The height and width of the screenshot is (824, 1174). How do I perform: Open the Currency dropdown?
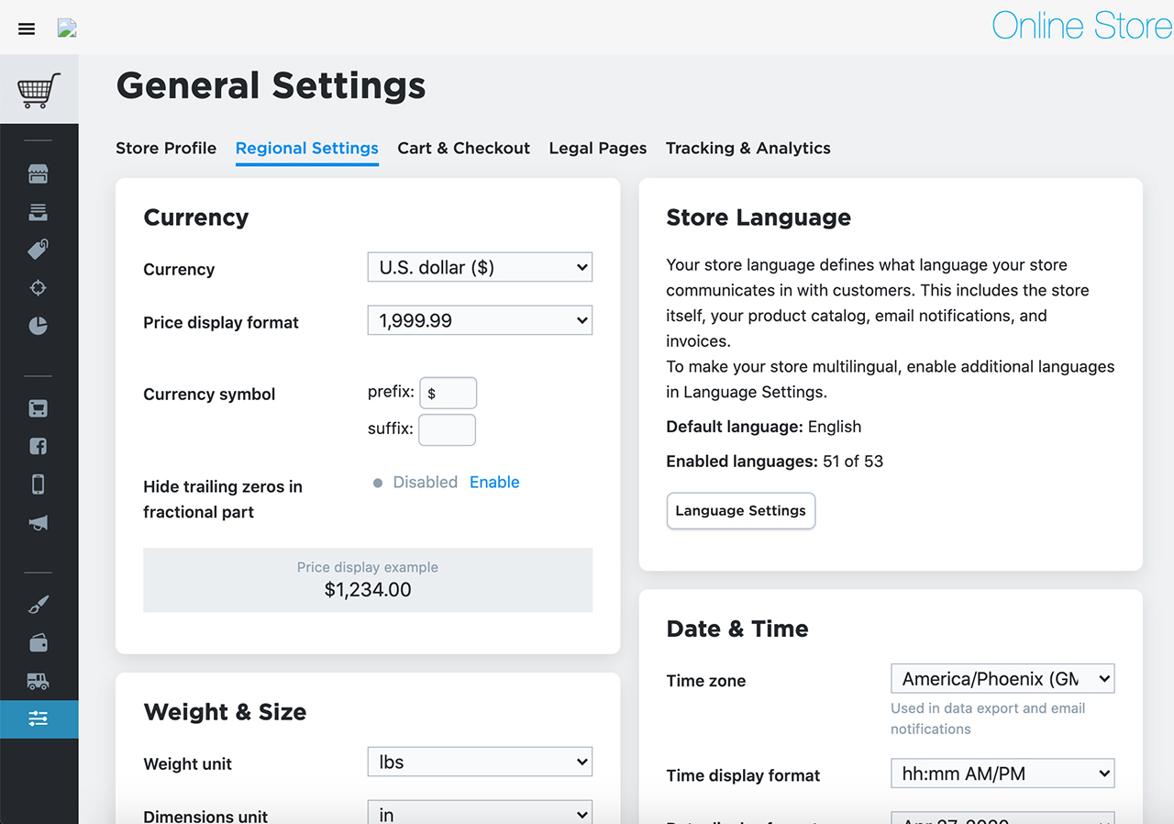[479, 267]
